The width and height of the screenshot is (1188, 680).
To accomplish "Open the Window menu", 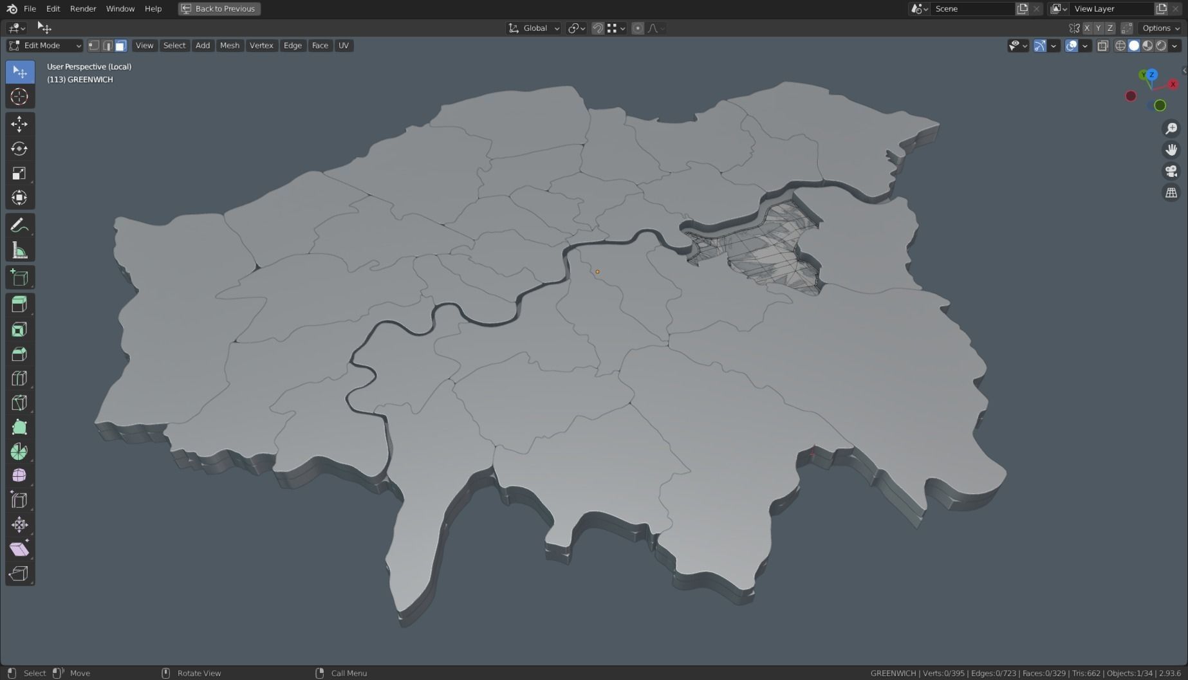I will pos(120,8).
